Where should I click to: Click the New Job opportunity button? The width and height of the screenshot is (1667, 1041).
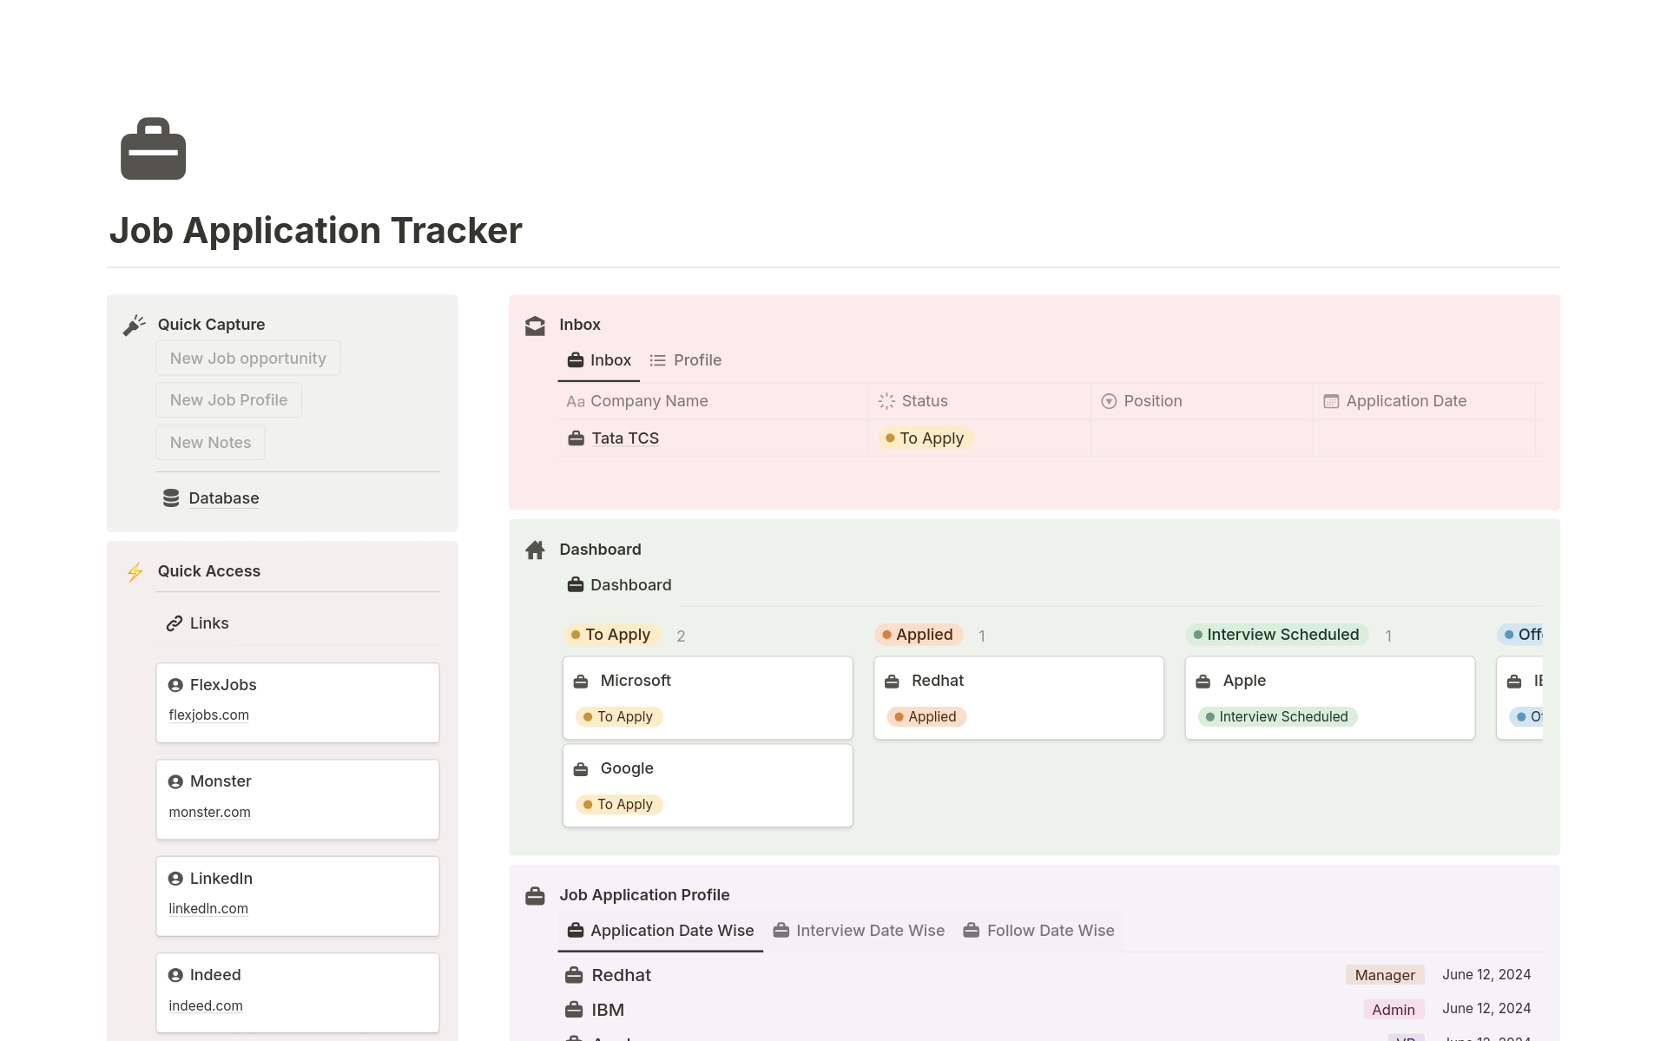coord(247,358)
